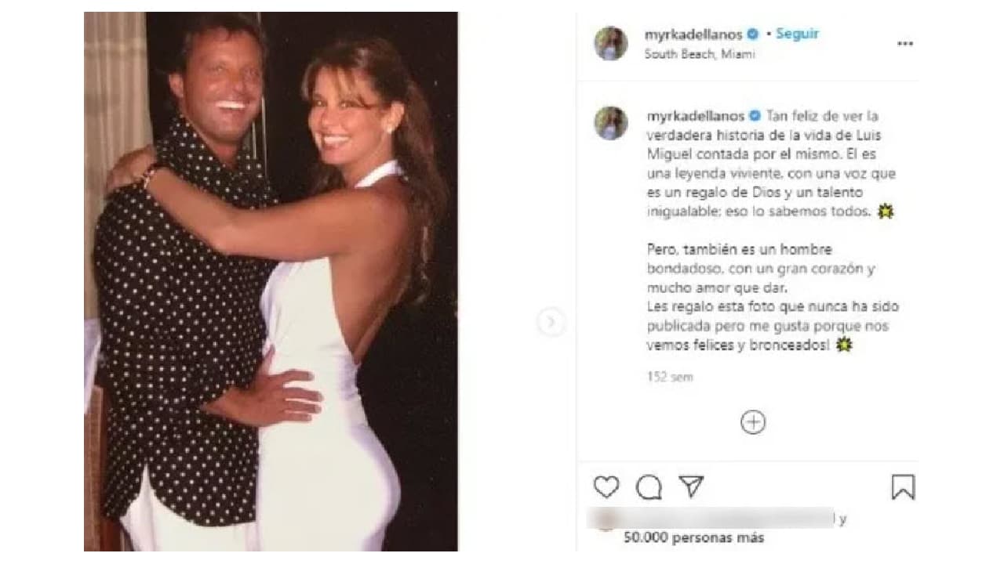Screen dimensions: 1004x564
Task: Share the post via the paper plane icon
Action: tap(692, 486)
